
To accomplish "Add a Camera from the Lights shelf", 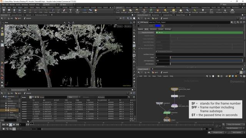I will 118,11.
